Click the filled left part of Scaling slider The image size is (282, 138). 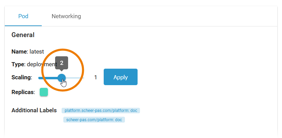pos(48,78)
